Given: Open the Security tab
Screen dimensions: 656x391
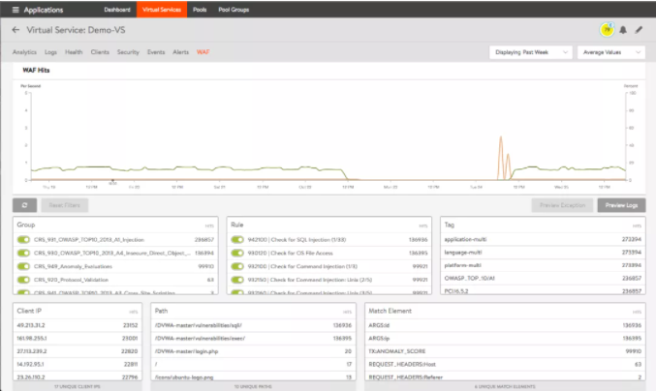Looking at the screenshot, I should pyautogui.click(x=129, y=52).
